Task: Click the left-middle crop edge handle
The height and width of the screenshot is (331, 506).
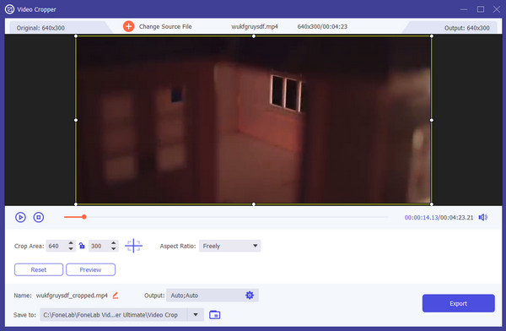Action: click(76, 120)
